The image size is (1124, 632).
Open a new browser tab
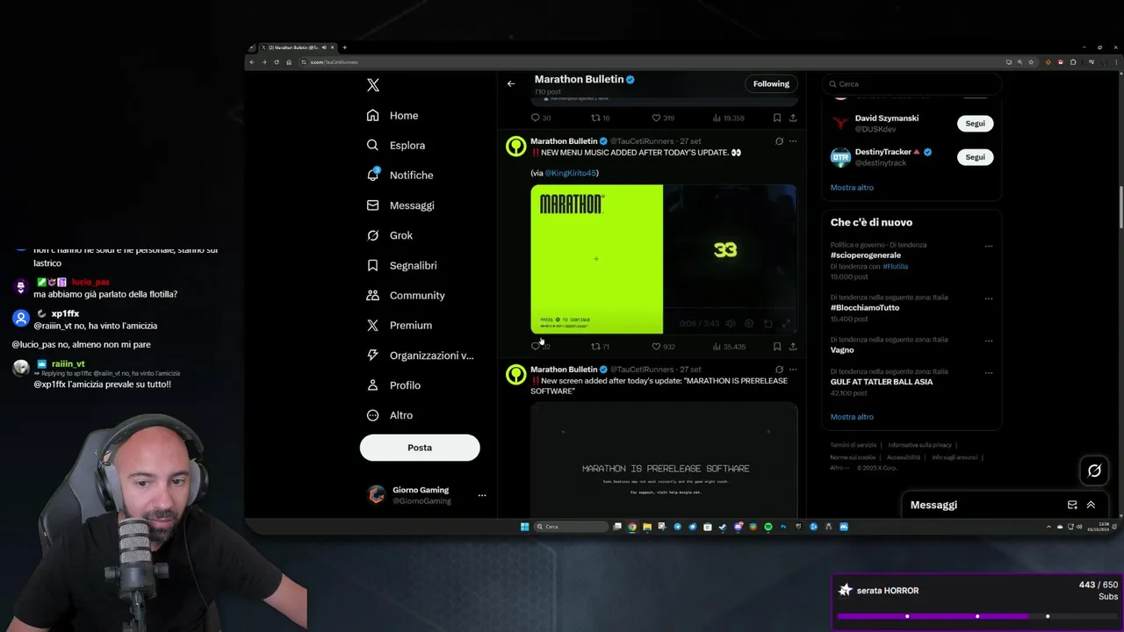tap(344, 47)
